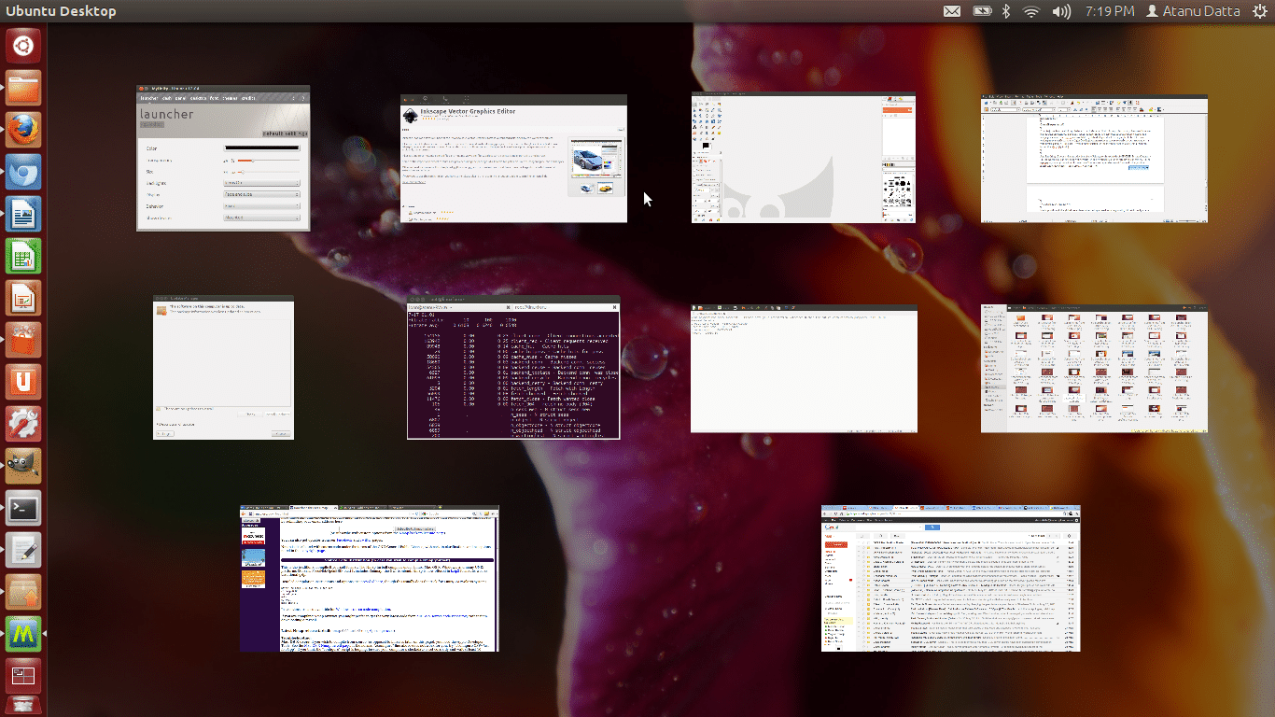Pick the terminal window thumbnail
This screenshot has width=1275, height=717.
pyautogui.click(x=513, y=368)
